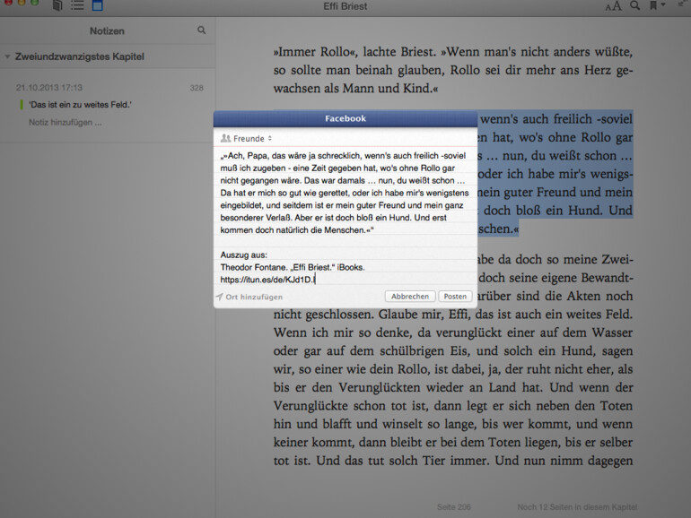The image size is (691, 518).
Task: Click 'Notiz hinzufügen ...' to add a note
Action: pyautogui.click(x=66, y=123)
